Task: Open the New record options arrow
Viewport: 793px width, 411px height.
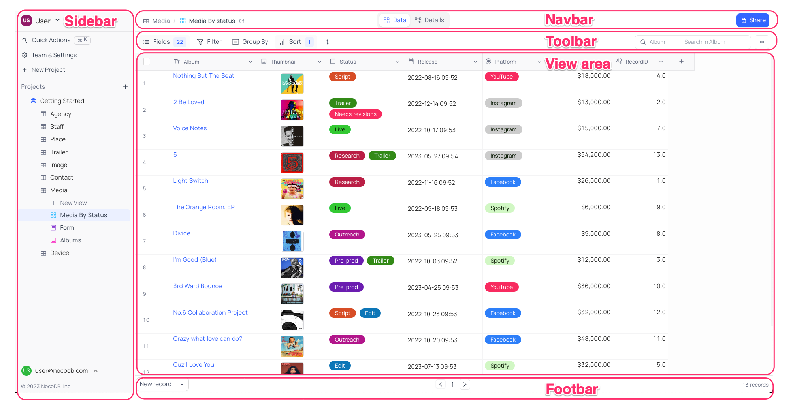Action: 182,385
